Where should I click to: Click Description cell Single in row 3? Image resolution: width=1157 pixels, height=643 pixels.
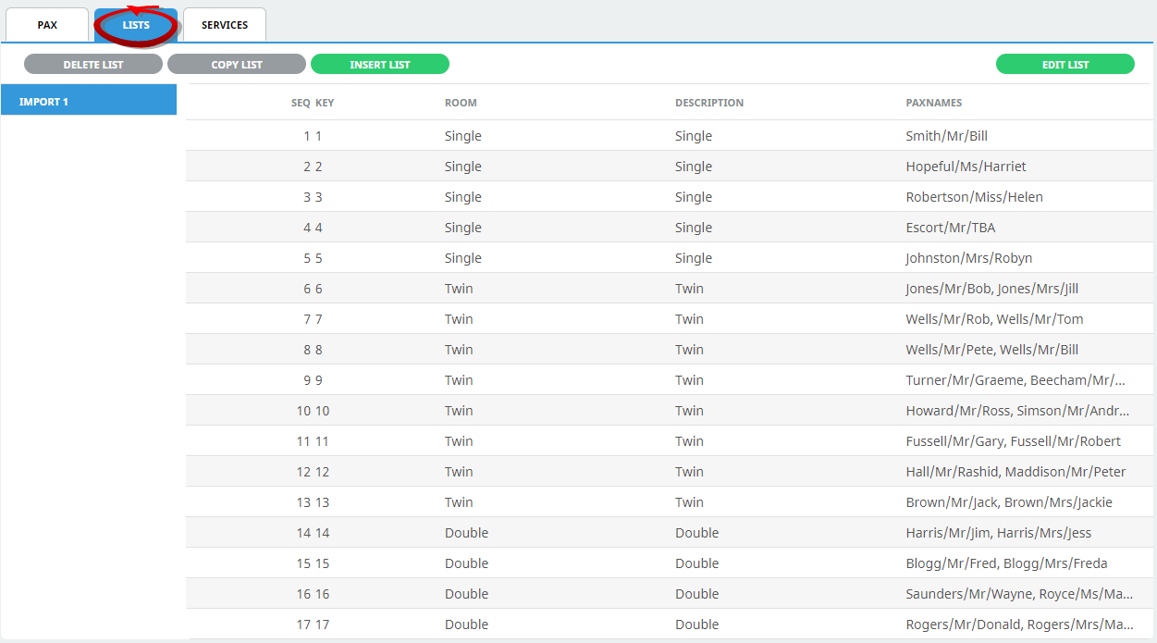(x=694, y=197)
